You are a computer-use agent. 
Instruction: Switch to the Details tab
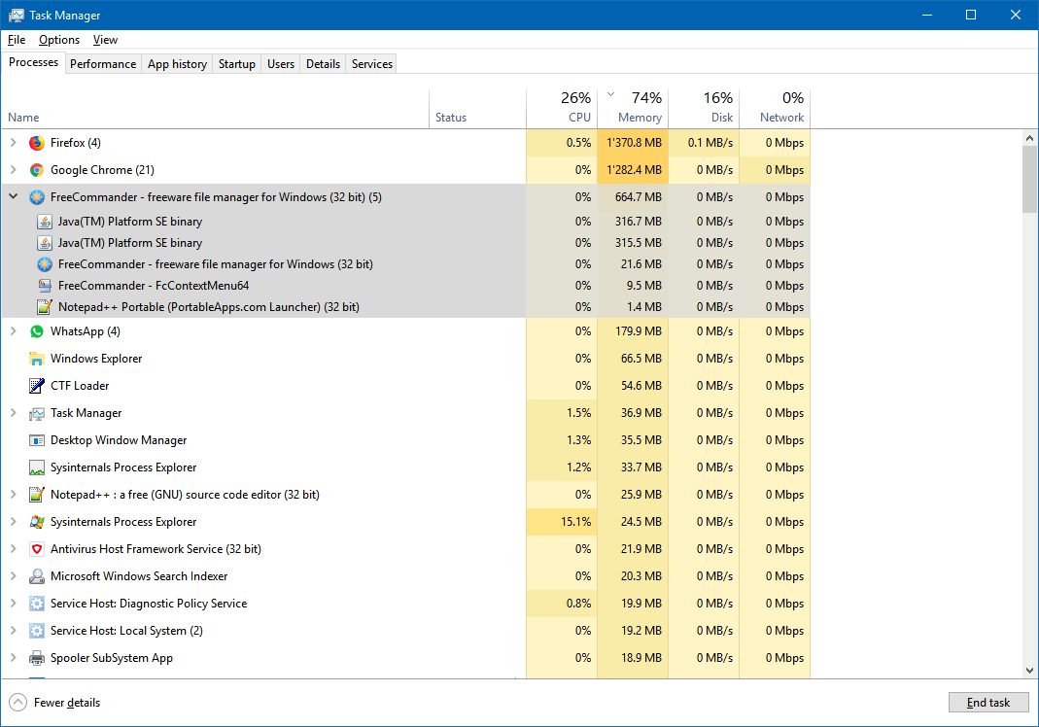coord(323,63)
